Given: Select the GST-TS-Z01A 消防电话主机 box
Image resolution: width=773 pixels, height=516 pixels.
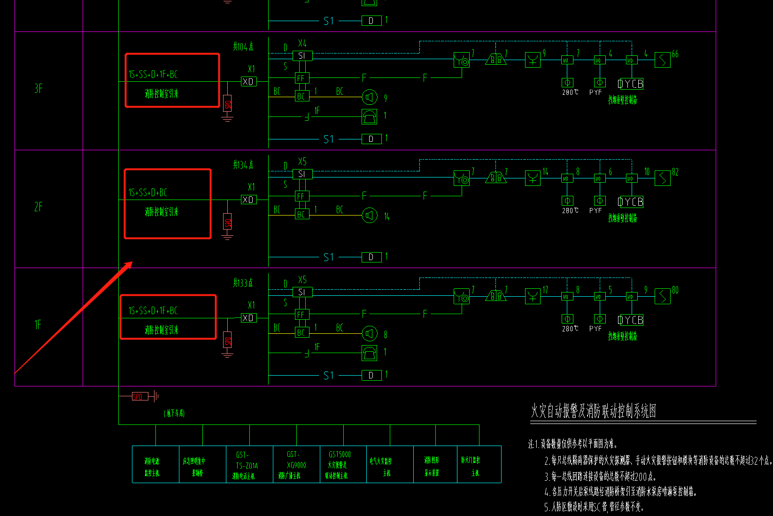Looking at the screenshot, I should pyautogui.click(x=249, y=464).
